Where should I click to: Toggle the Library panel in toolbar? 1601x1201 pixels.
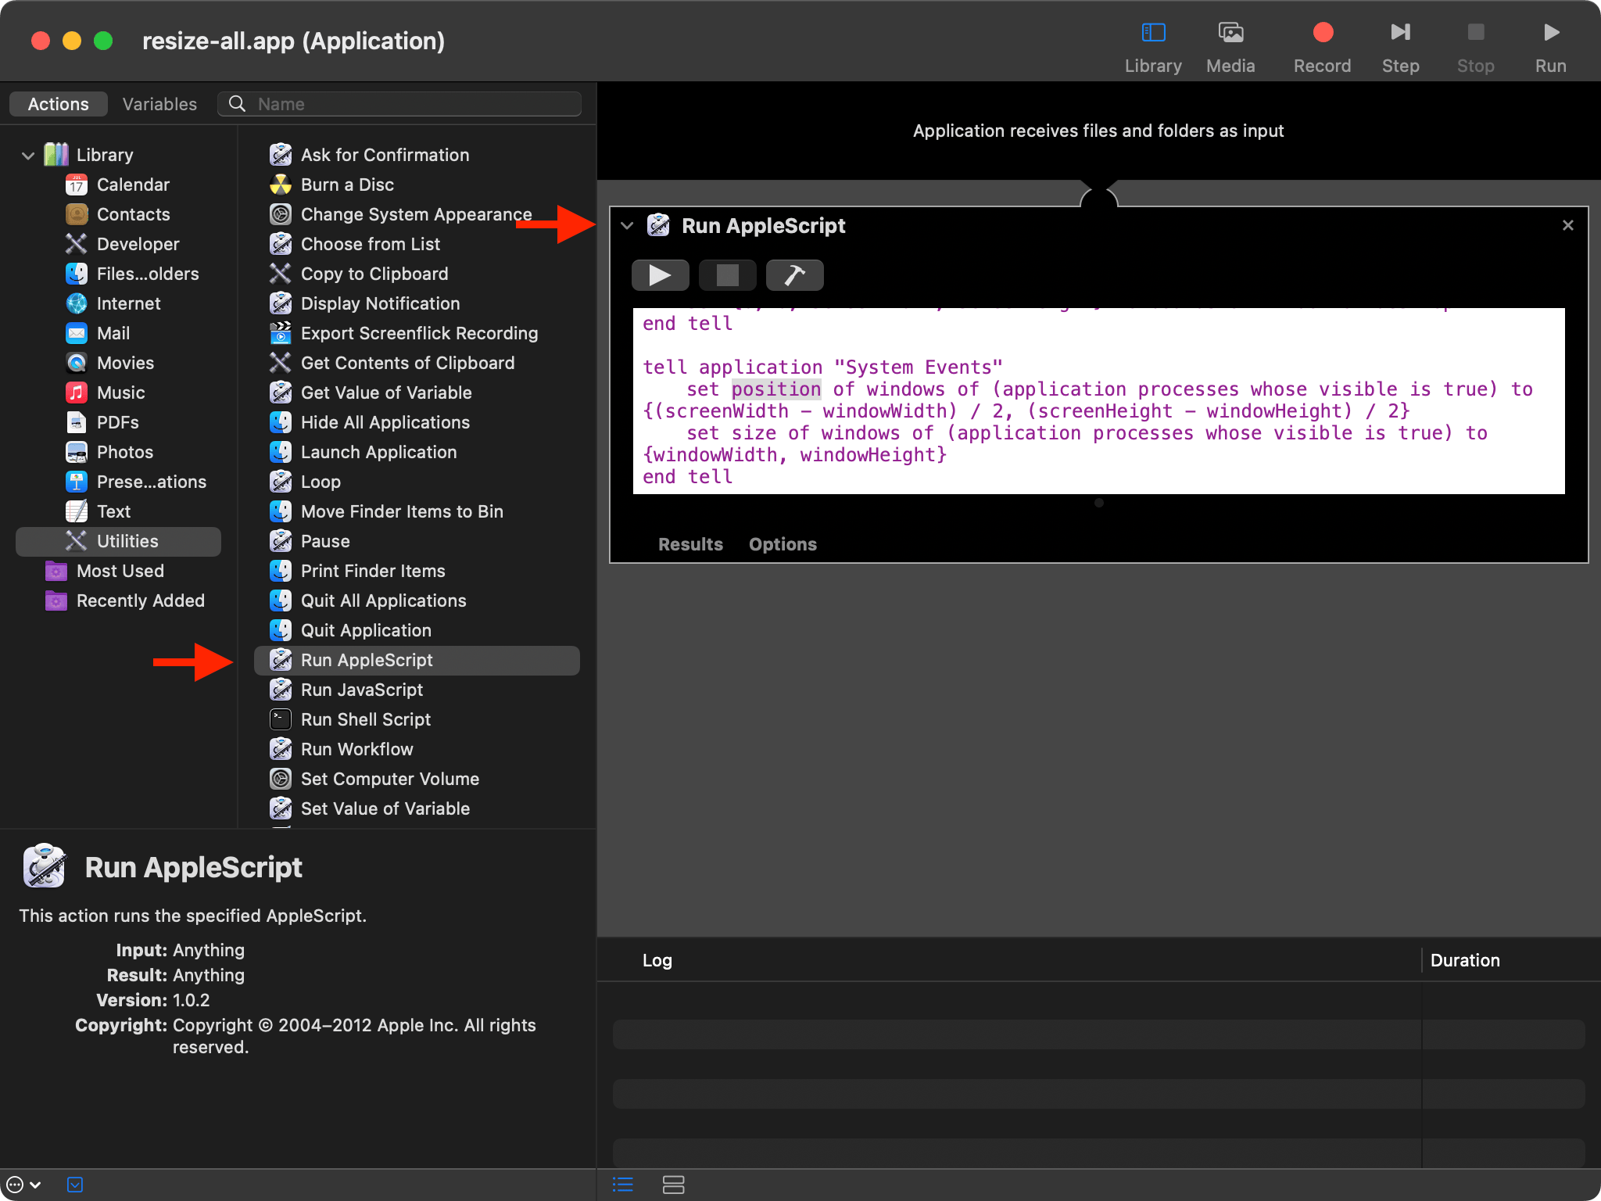click(1153, 47)
